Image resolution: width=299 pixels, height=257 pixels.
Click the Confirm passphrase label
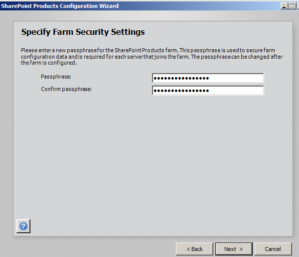click(x=66, y=89)
